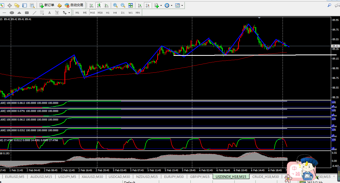Click the blue search magnifier icon

[329, 5]
